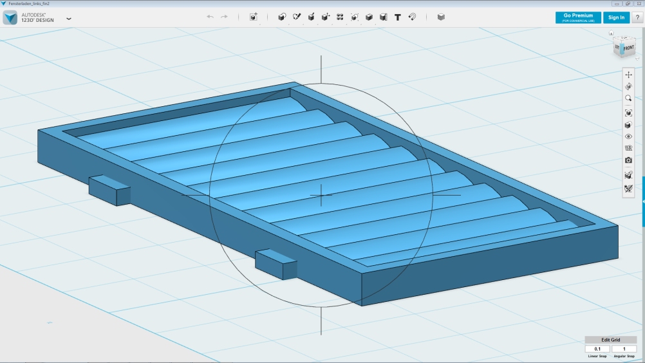645x363 pixels.
Task: Toggle sketch visibility at bottom of nav bar
Action: (629, 189)
